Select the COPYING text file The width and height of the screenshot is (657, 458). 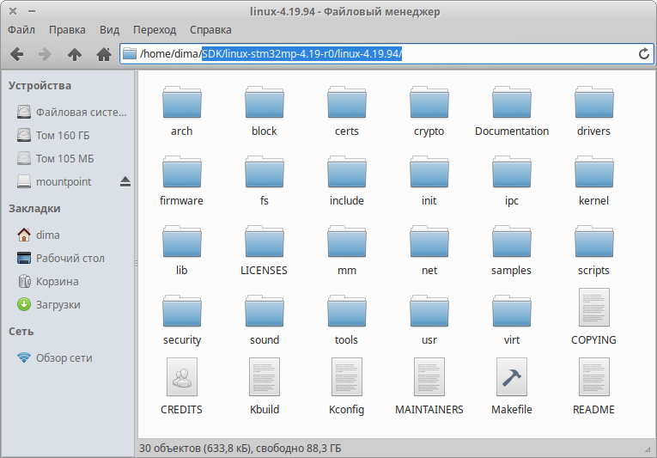pos(593,317)
